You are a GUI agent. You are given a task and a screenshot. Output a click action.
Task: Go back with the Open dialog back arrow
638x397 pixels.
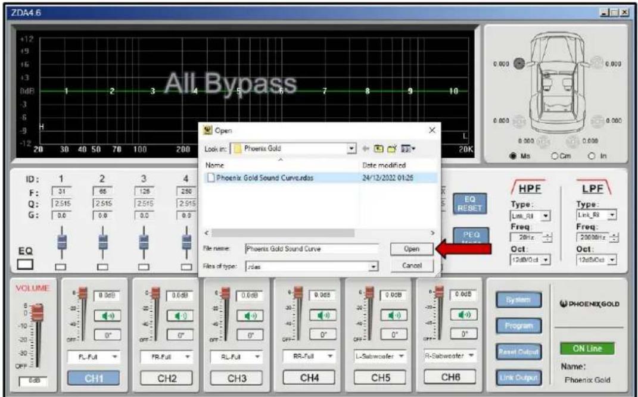[x=365, y=149]
